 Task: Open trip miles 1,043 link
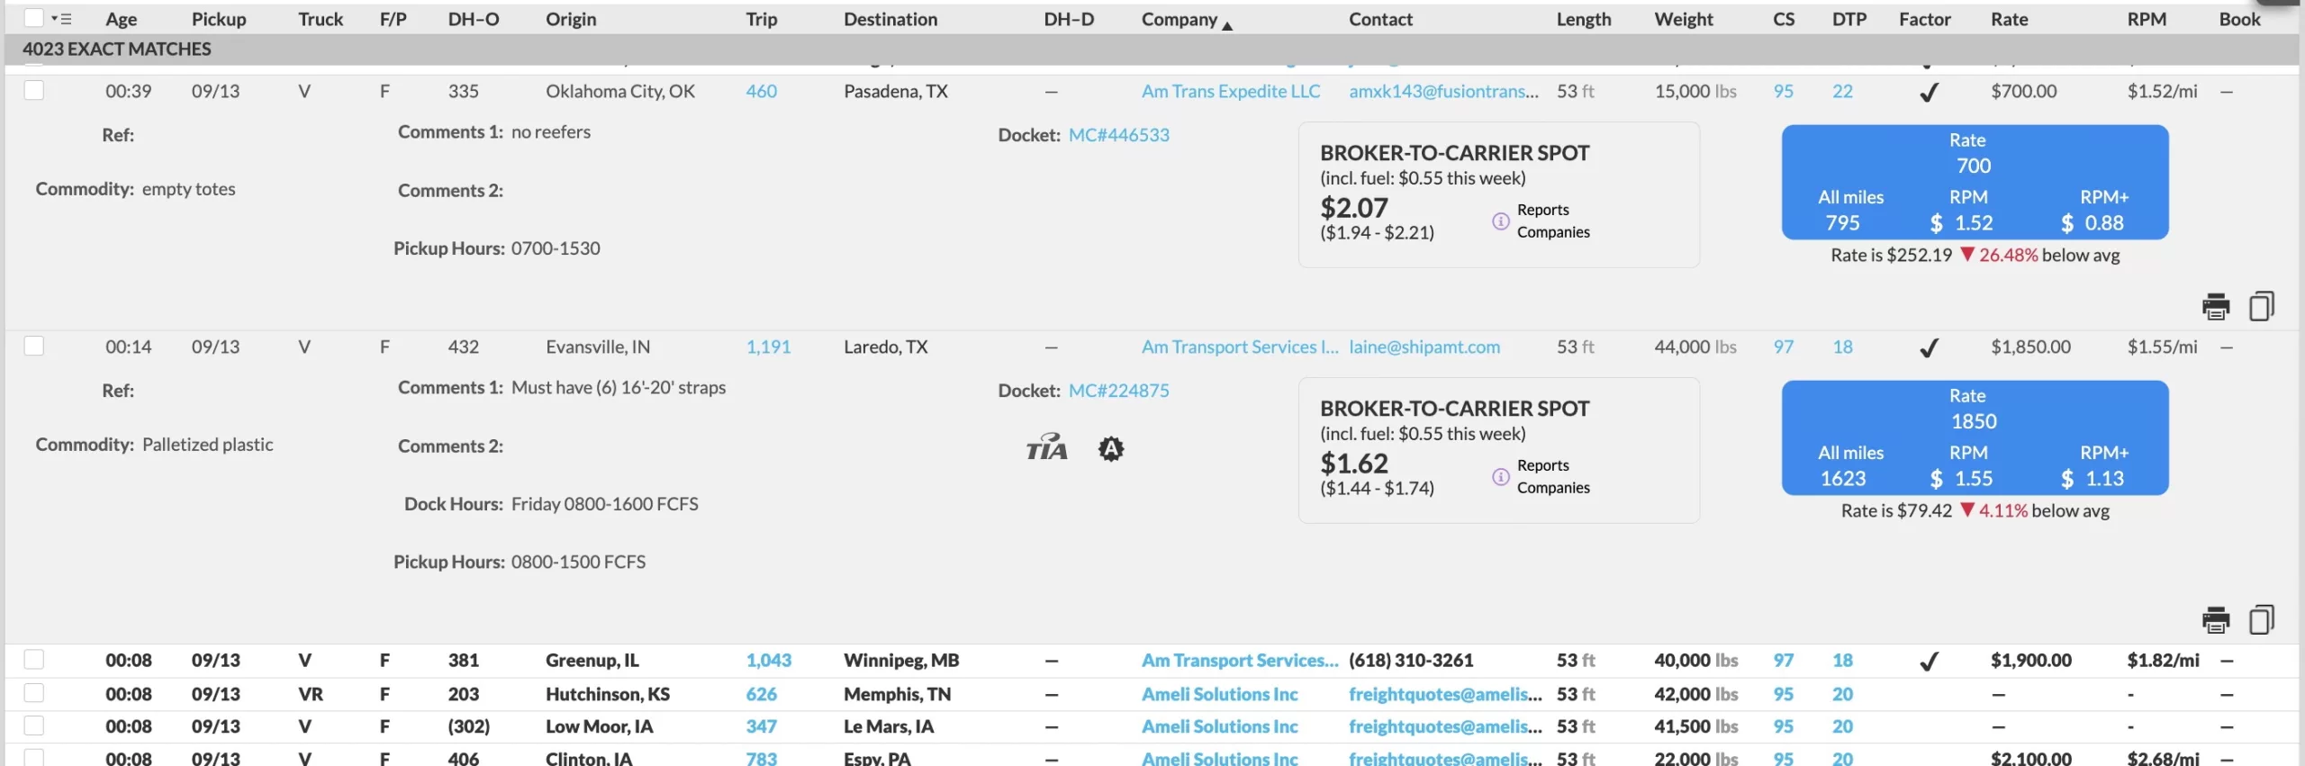(768, 660)
